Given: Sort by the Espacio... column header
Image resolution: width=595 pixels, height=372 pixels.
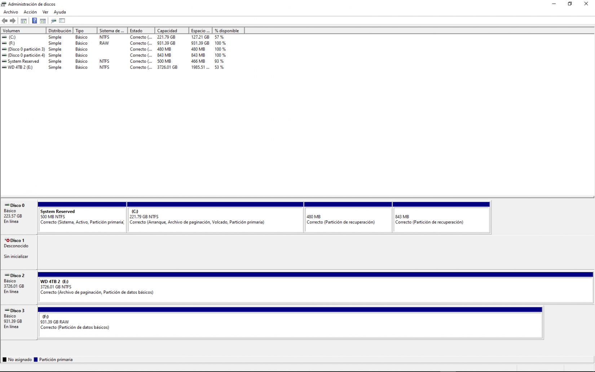Looking at the screenshot, I should pyautogui.click(x=201, y=31).
